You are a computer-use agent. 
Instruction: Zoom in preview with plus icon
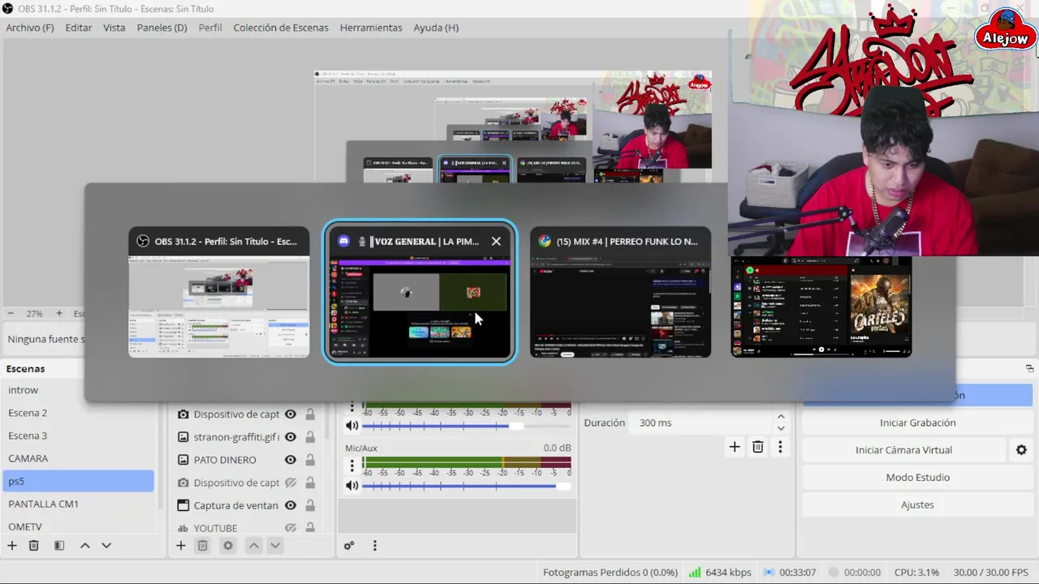[x=58, y=313]
